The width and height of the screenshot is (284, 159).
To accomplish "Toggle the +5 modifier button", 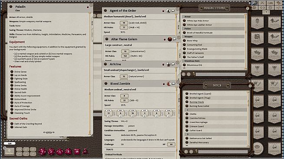I will click(33, 149).
